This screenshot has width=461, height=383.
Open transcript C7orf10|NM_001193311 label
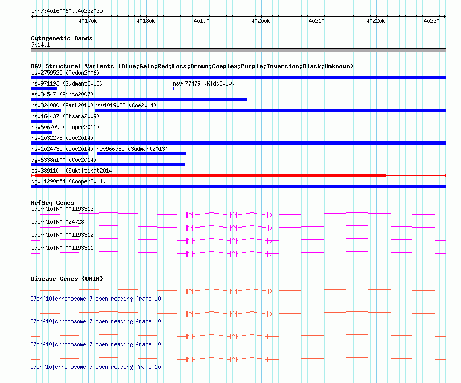pos(62,248)
